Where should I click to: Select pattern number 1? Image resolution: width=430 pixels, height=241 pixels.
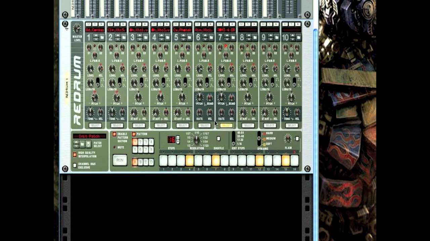(135, 142)
